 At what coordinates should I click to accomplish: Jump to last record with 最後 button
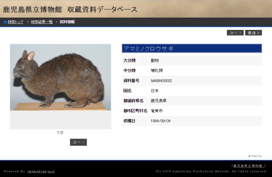(253, 33)
